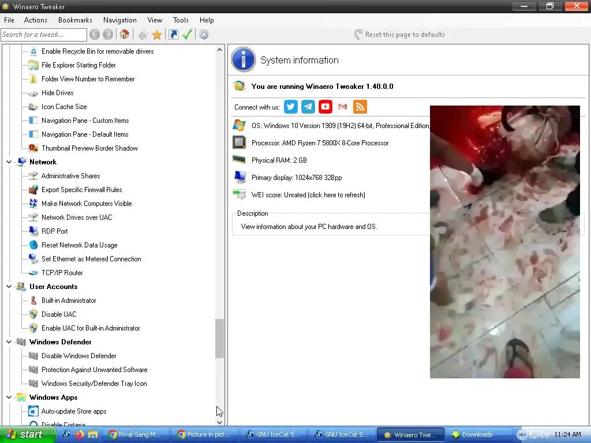Open the Help menu
This screenshot has height=443, width=591.
click(x=207, y=20)
